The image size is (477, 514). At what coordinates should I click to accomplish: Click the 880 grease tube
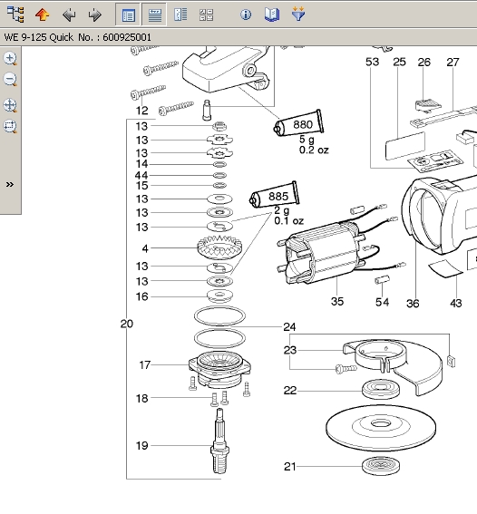point(298,123)
